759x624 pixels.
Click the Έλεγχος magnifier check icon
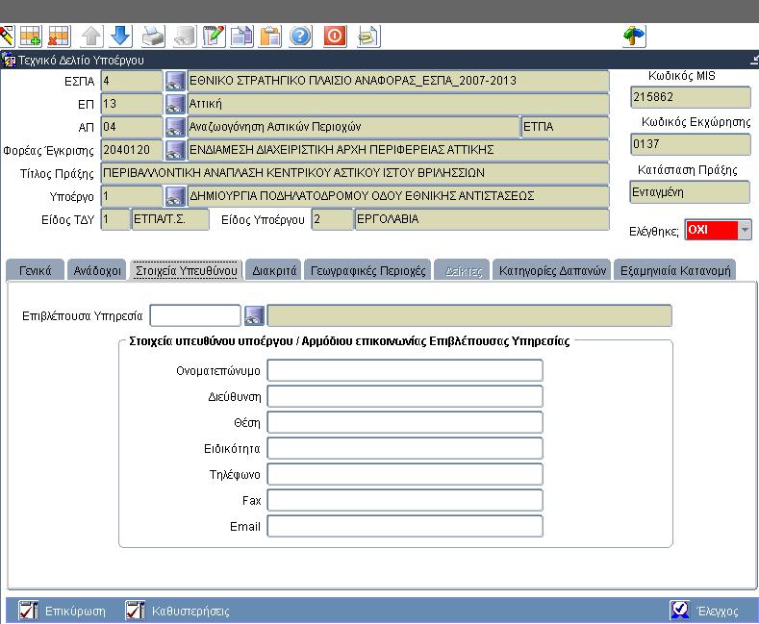(680, 611)
